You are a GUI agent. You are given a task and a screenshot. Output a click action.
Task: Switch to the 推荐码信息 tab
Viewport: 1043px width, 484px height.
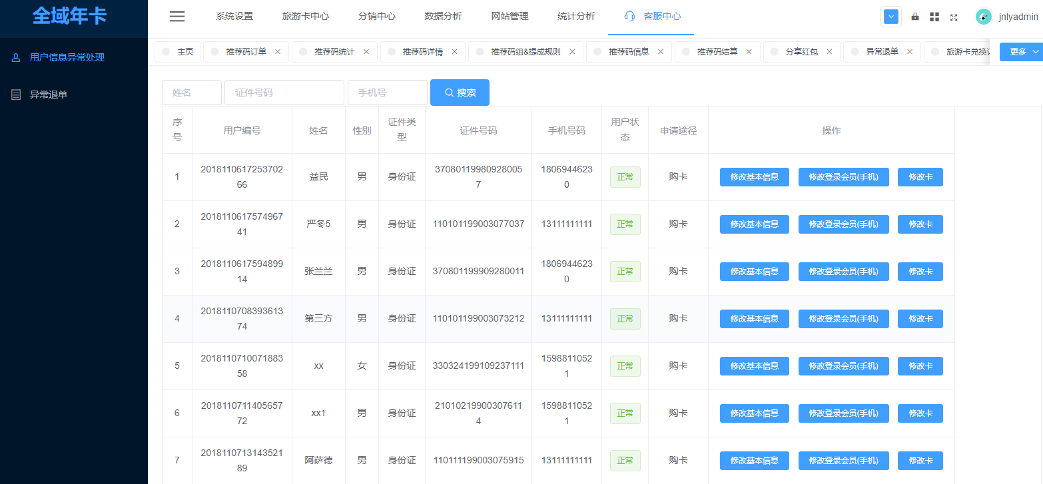(x=628, y=52)
